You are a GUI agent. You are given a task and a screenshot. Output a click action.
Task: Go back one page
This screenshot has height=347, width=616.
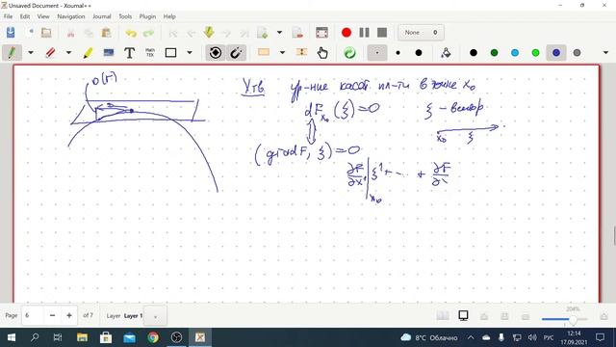click(191, 33)
